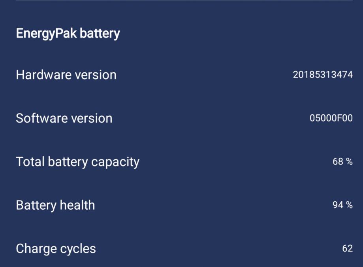Click the horizontal divider above the heading
This screenshot has height=267, width=363.
pyautogui.click(x=184, y=0)
